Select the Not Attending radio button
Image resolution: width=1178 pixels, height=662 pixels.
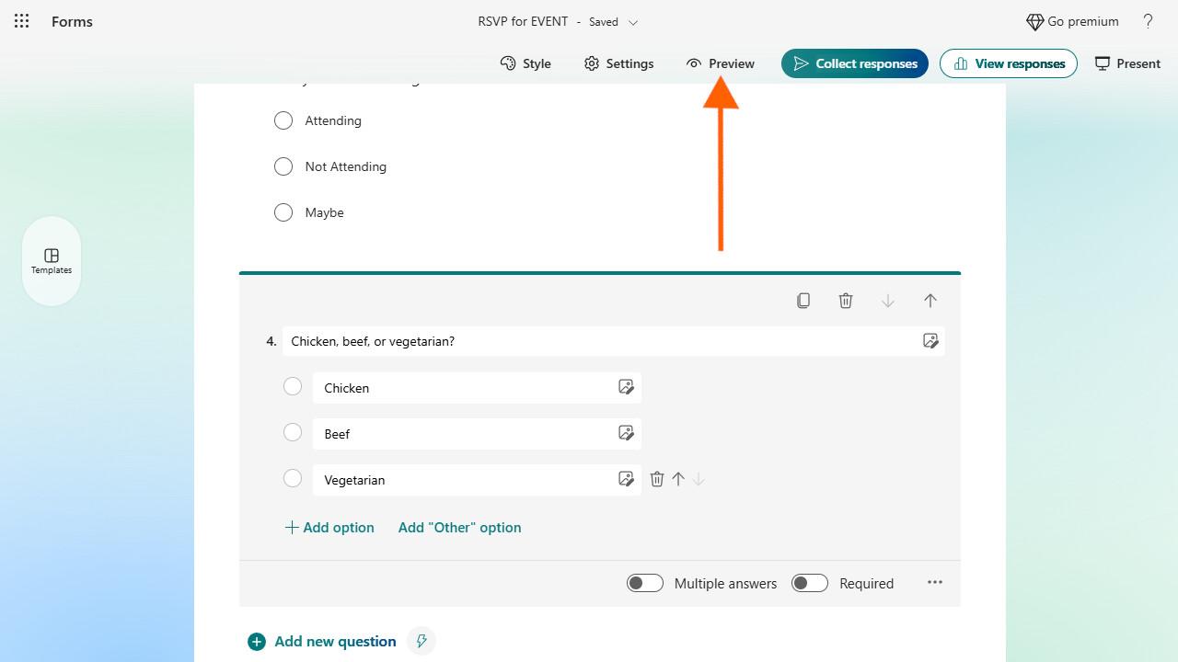click(x=283, y=166)
